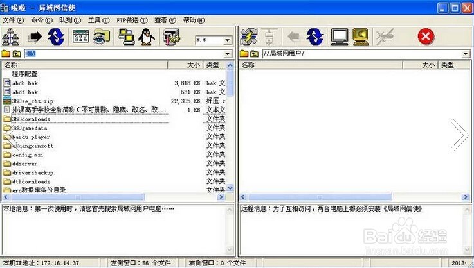474x268 pixels.
Task: Click the left pane path input field
Action: (x=124, y=54)
